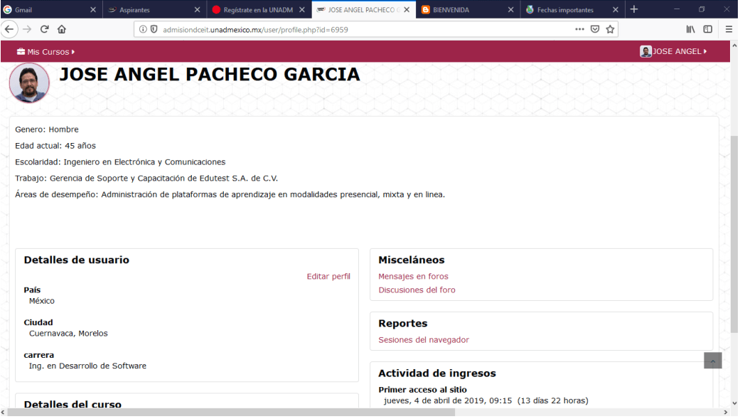The image size is (740, 419).
Task: Open the JOSE ANGEL user menu
Action: coord(675,51)
